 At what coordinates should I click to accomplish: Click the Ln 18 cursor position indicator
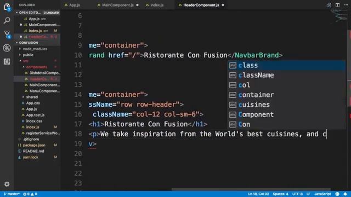[258, 194]
